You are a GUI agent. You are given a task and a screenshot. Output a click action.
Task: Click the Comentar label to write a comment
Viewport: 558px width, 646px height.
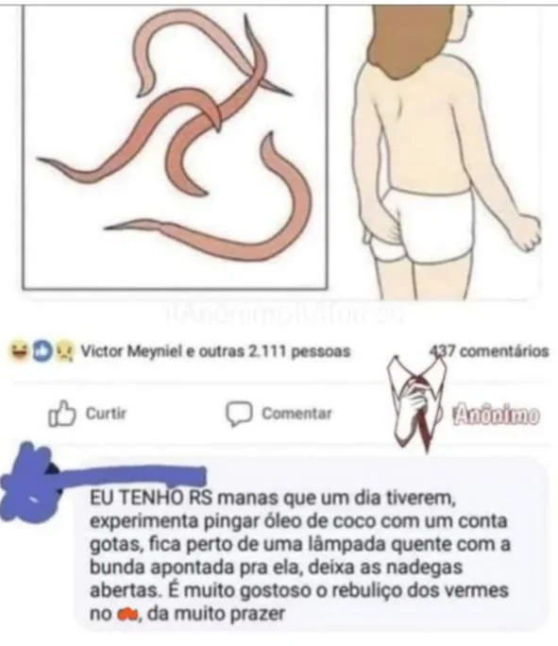(296, 414)
